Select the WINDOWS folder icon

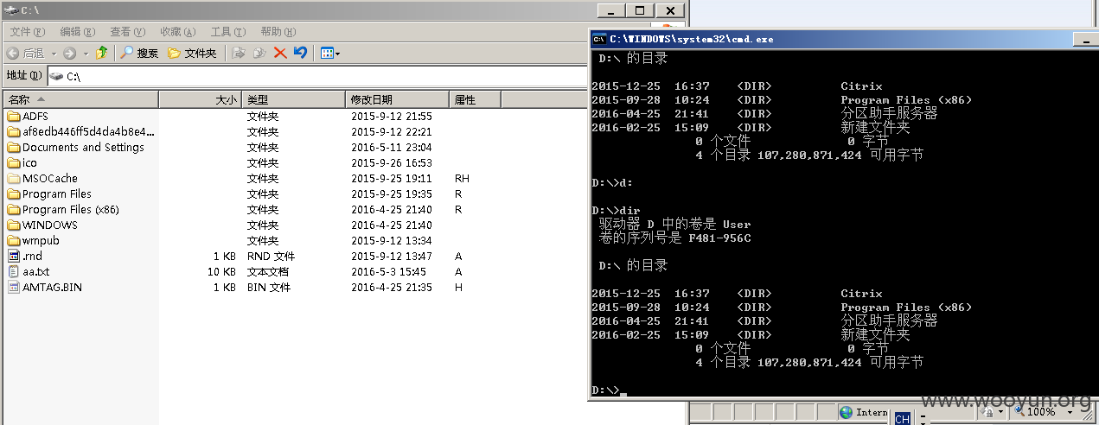[14, 225]
